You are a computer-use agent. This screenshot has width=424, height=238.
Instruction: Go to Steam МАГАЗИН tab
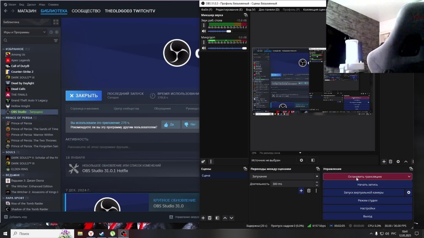click(x=27, y=11)
